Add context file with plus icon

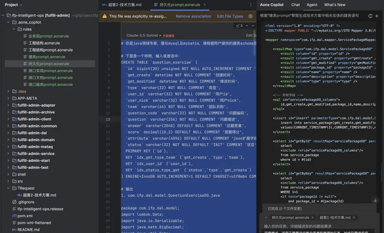[x=266, y=217]
